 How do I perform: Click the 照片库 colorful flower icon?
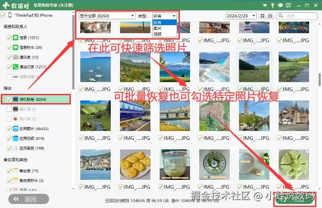tap(16, 119)
